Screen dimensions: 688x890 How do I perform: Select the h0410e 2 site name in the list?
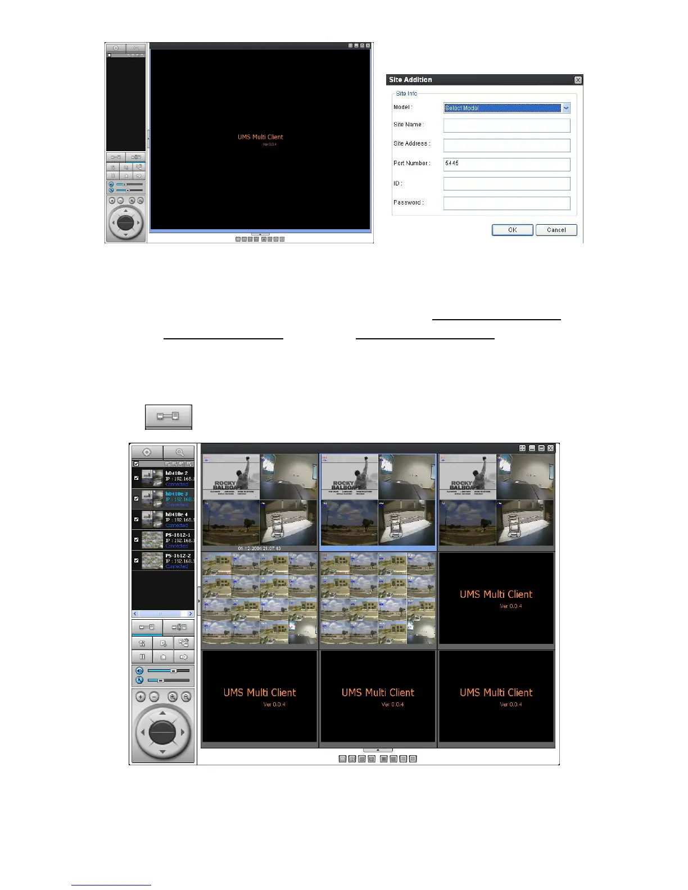coord(176,473)
